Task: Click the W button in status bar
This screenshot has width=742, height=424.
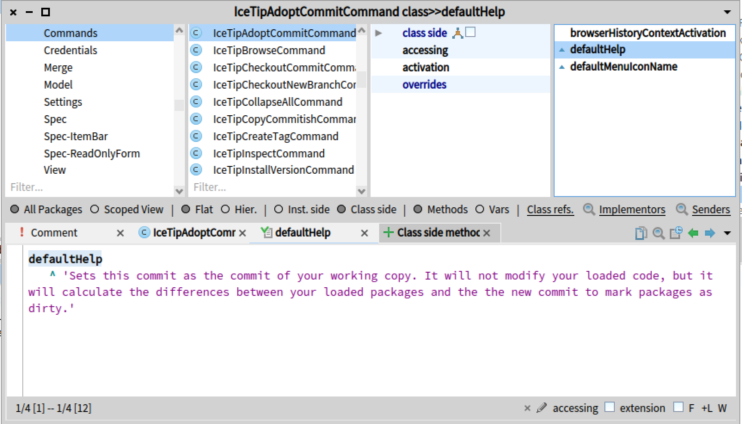Action: pyautogui.click(x=722, y=408)
